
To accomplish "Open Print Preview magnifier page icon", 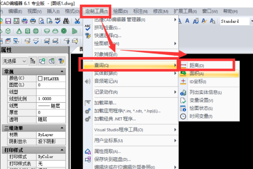I will click(x=41, y=21).
